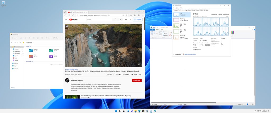The width and height of the screenshot is (271, 113).
Task: Open the Homemade Espresso channel avatar
Action: click(x=67, y=80)
